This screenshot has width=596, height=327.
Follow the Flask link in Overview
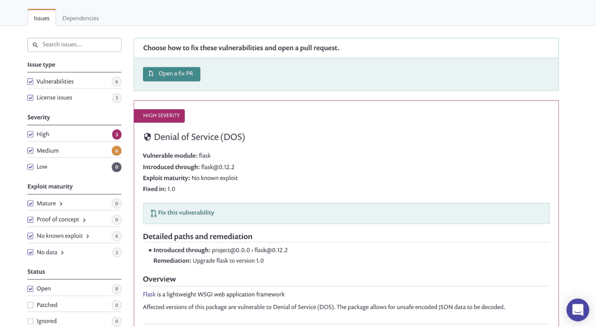[x=149, y=294]
